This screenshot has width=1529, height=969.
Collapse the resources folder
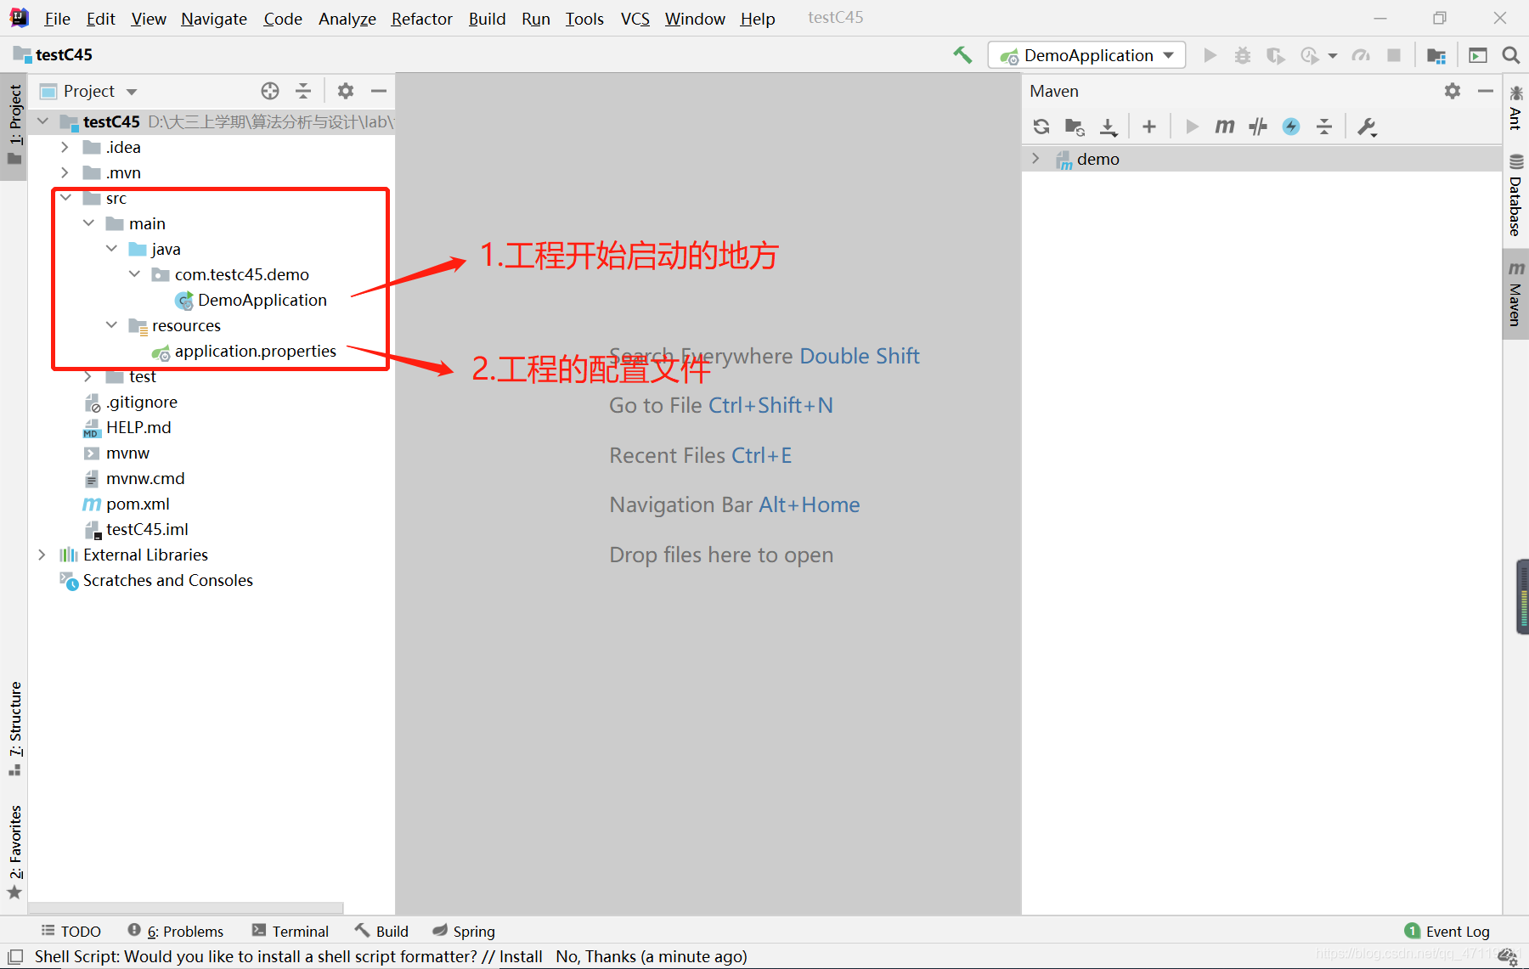click(111, 325)
